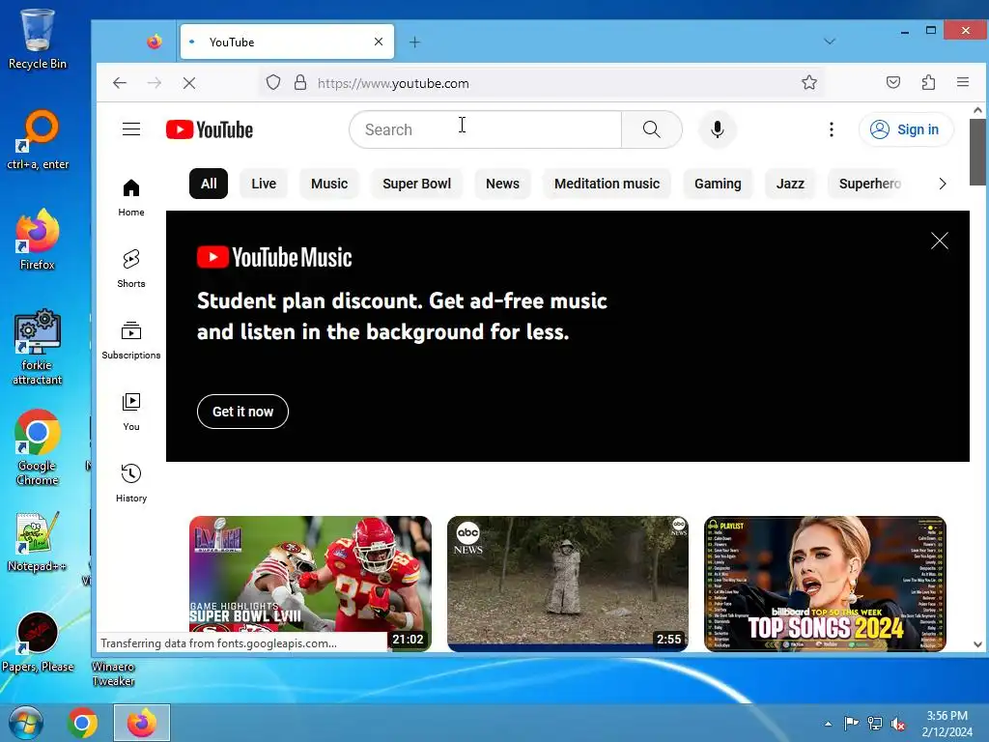
Task: Close the YouTube tab
Action: coord(379,42)
